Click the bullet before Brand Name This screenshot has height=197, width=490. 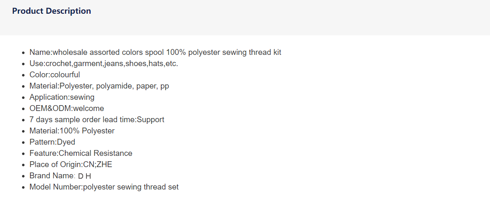pyautogui.click(x=23, y=176)
